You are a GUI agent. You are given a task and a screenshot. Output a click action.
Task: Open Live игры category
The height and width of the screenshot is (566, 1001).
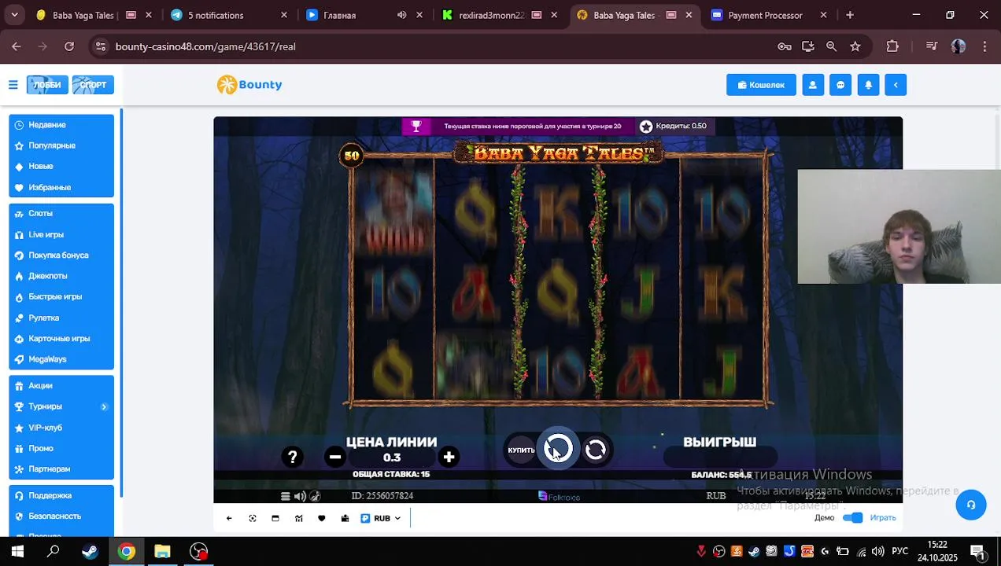(x=61, y=234)
